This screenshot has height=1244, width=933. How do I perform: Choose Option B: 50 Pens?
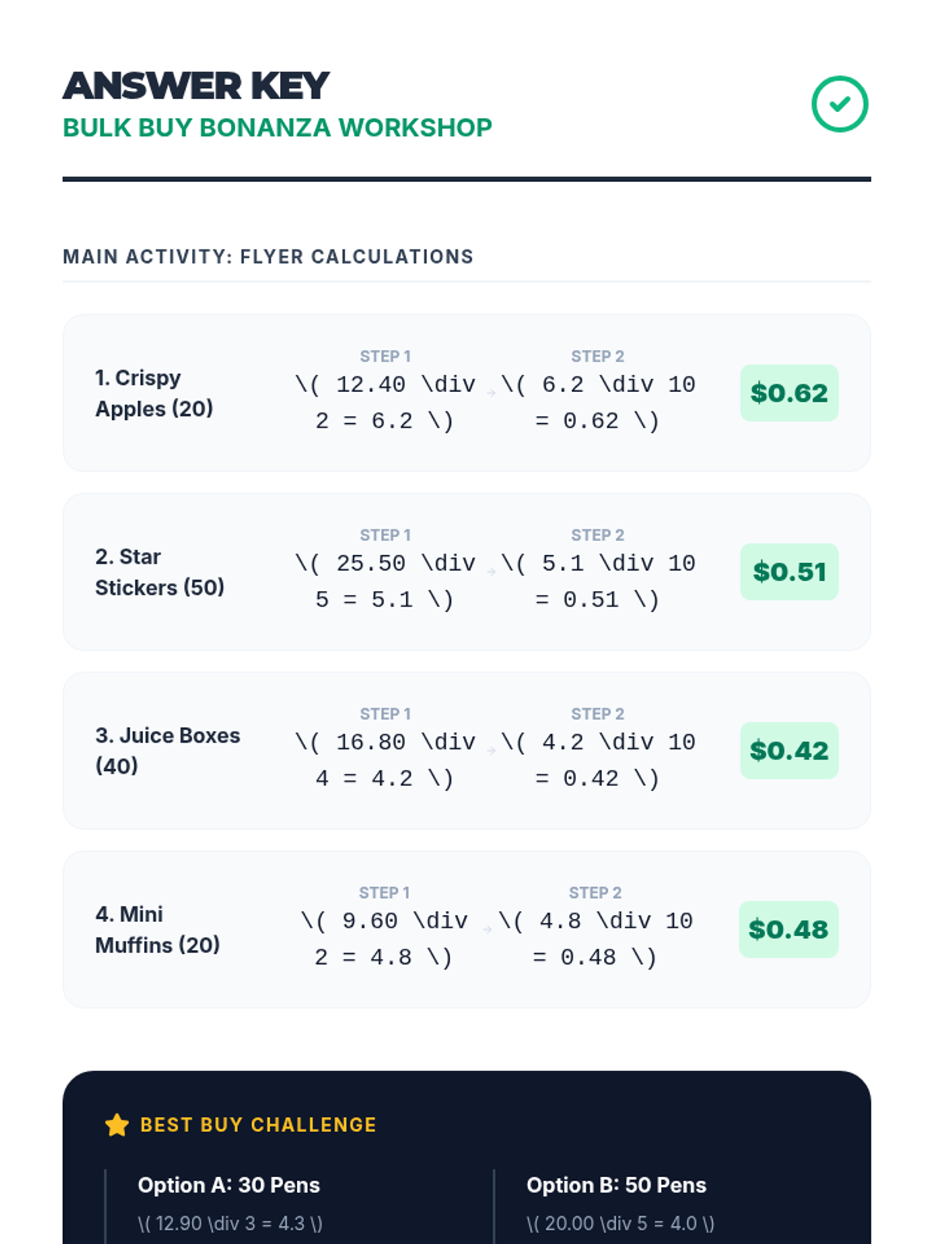[x=617, y=1185]
